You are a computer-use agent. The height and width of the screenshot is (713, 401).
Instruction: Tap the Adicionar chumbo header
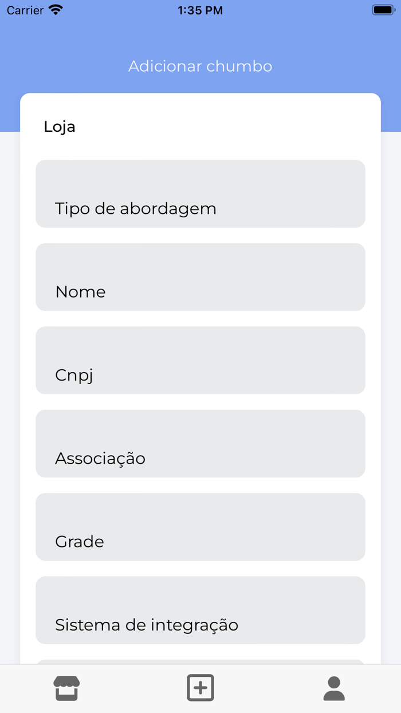[200, 66]
